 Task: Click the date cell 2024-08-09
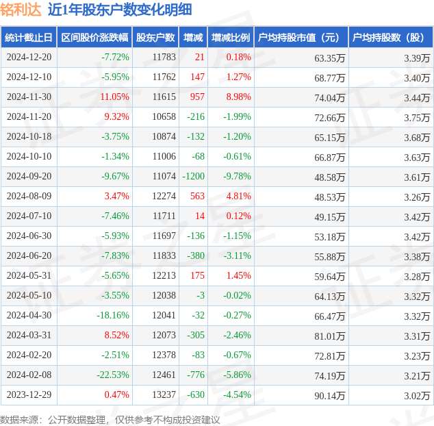coord(29,196)
